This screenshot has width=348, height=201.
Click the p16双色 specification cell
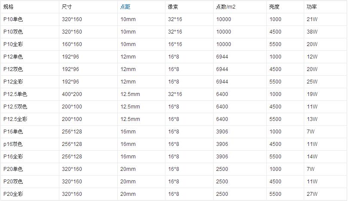click(x=13, y=144)
